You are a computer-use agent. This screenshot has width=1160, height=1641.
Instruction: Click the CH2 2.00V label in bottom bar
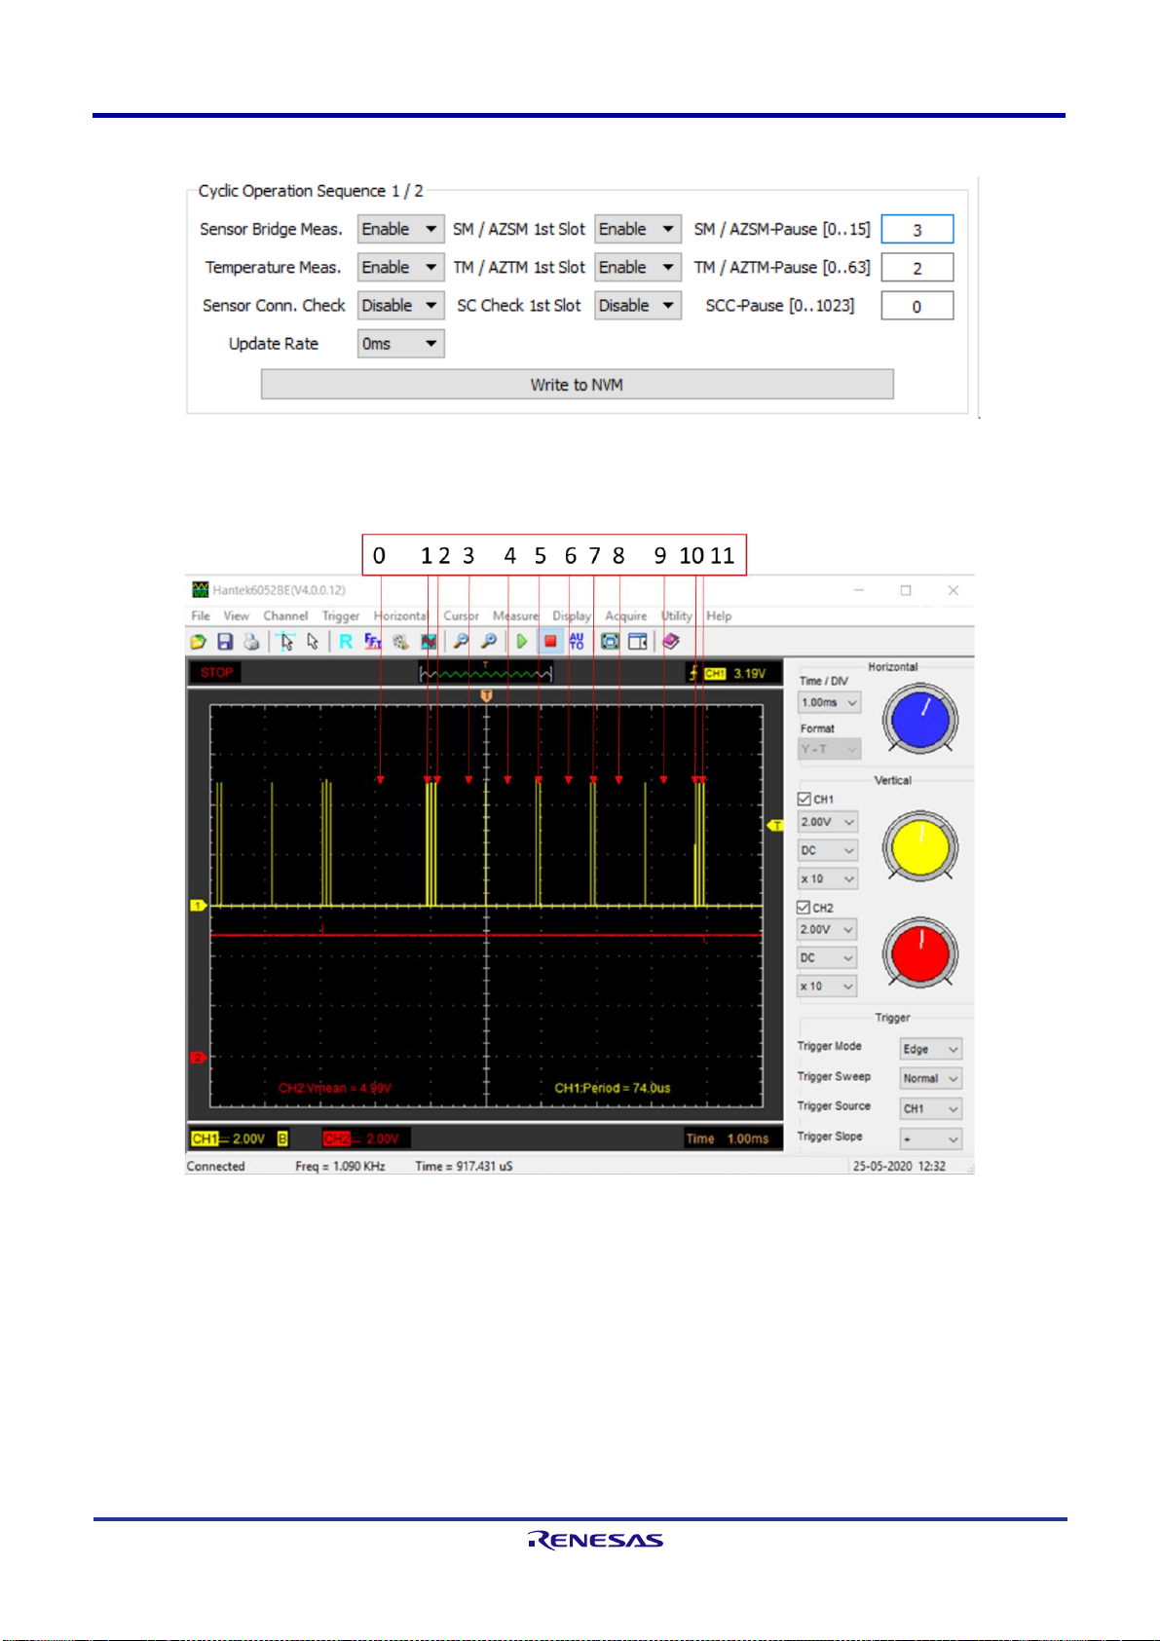click(x=362, y=1138)
